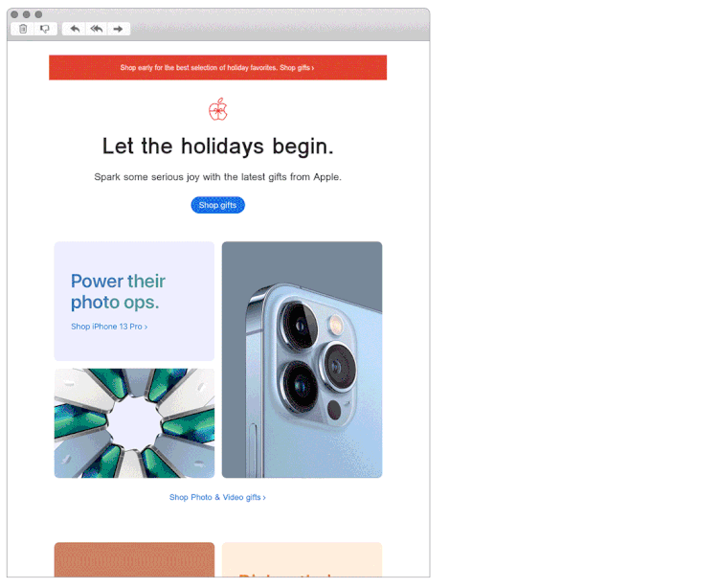The width and height of the screenshot is (718, 588).
Task: Click the third gray window control dot
Action: tap(38, 14)
